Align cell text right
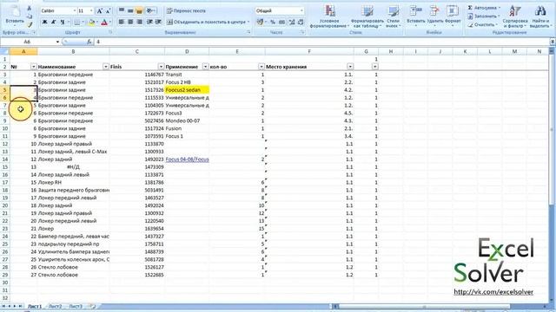The height and width of the screenshot is (312, 556). pyautogui.click(x=139, y=22)
